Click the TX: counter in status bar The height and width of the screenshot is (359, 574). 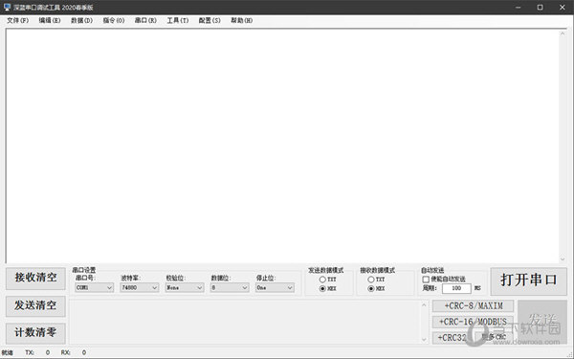[x=37, y=352]
